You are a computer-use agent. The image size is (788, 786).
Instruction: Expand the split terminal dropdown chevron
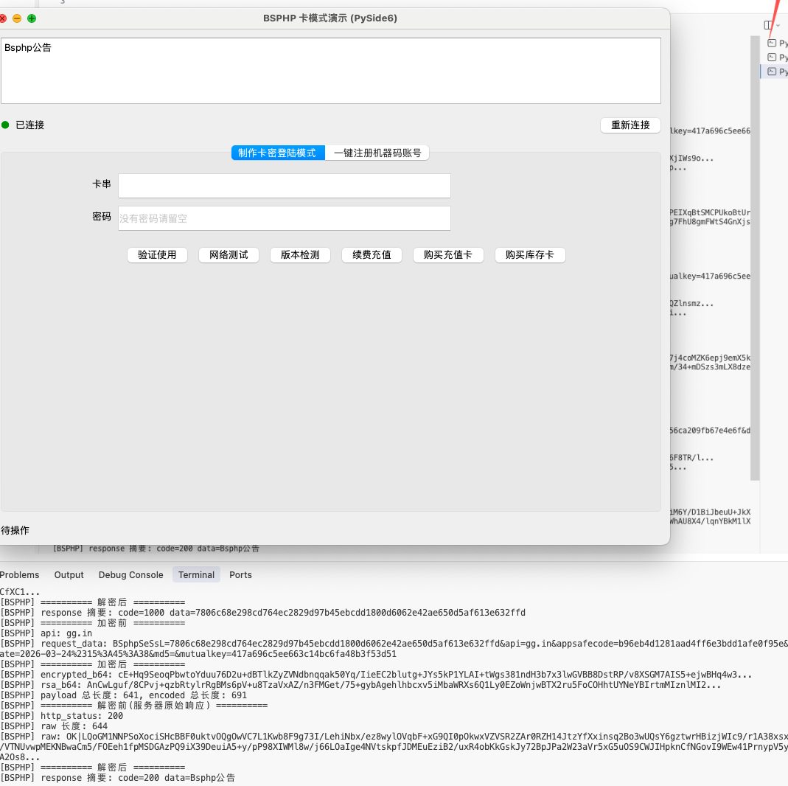click(778, 25)
